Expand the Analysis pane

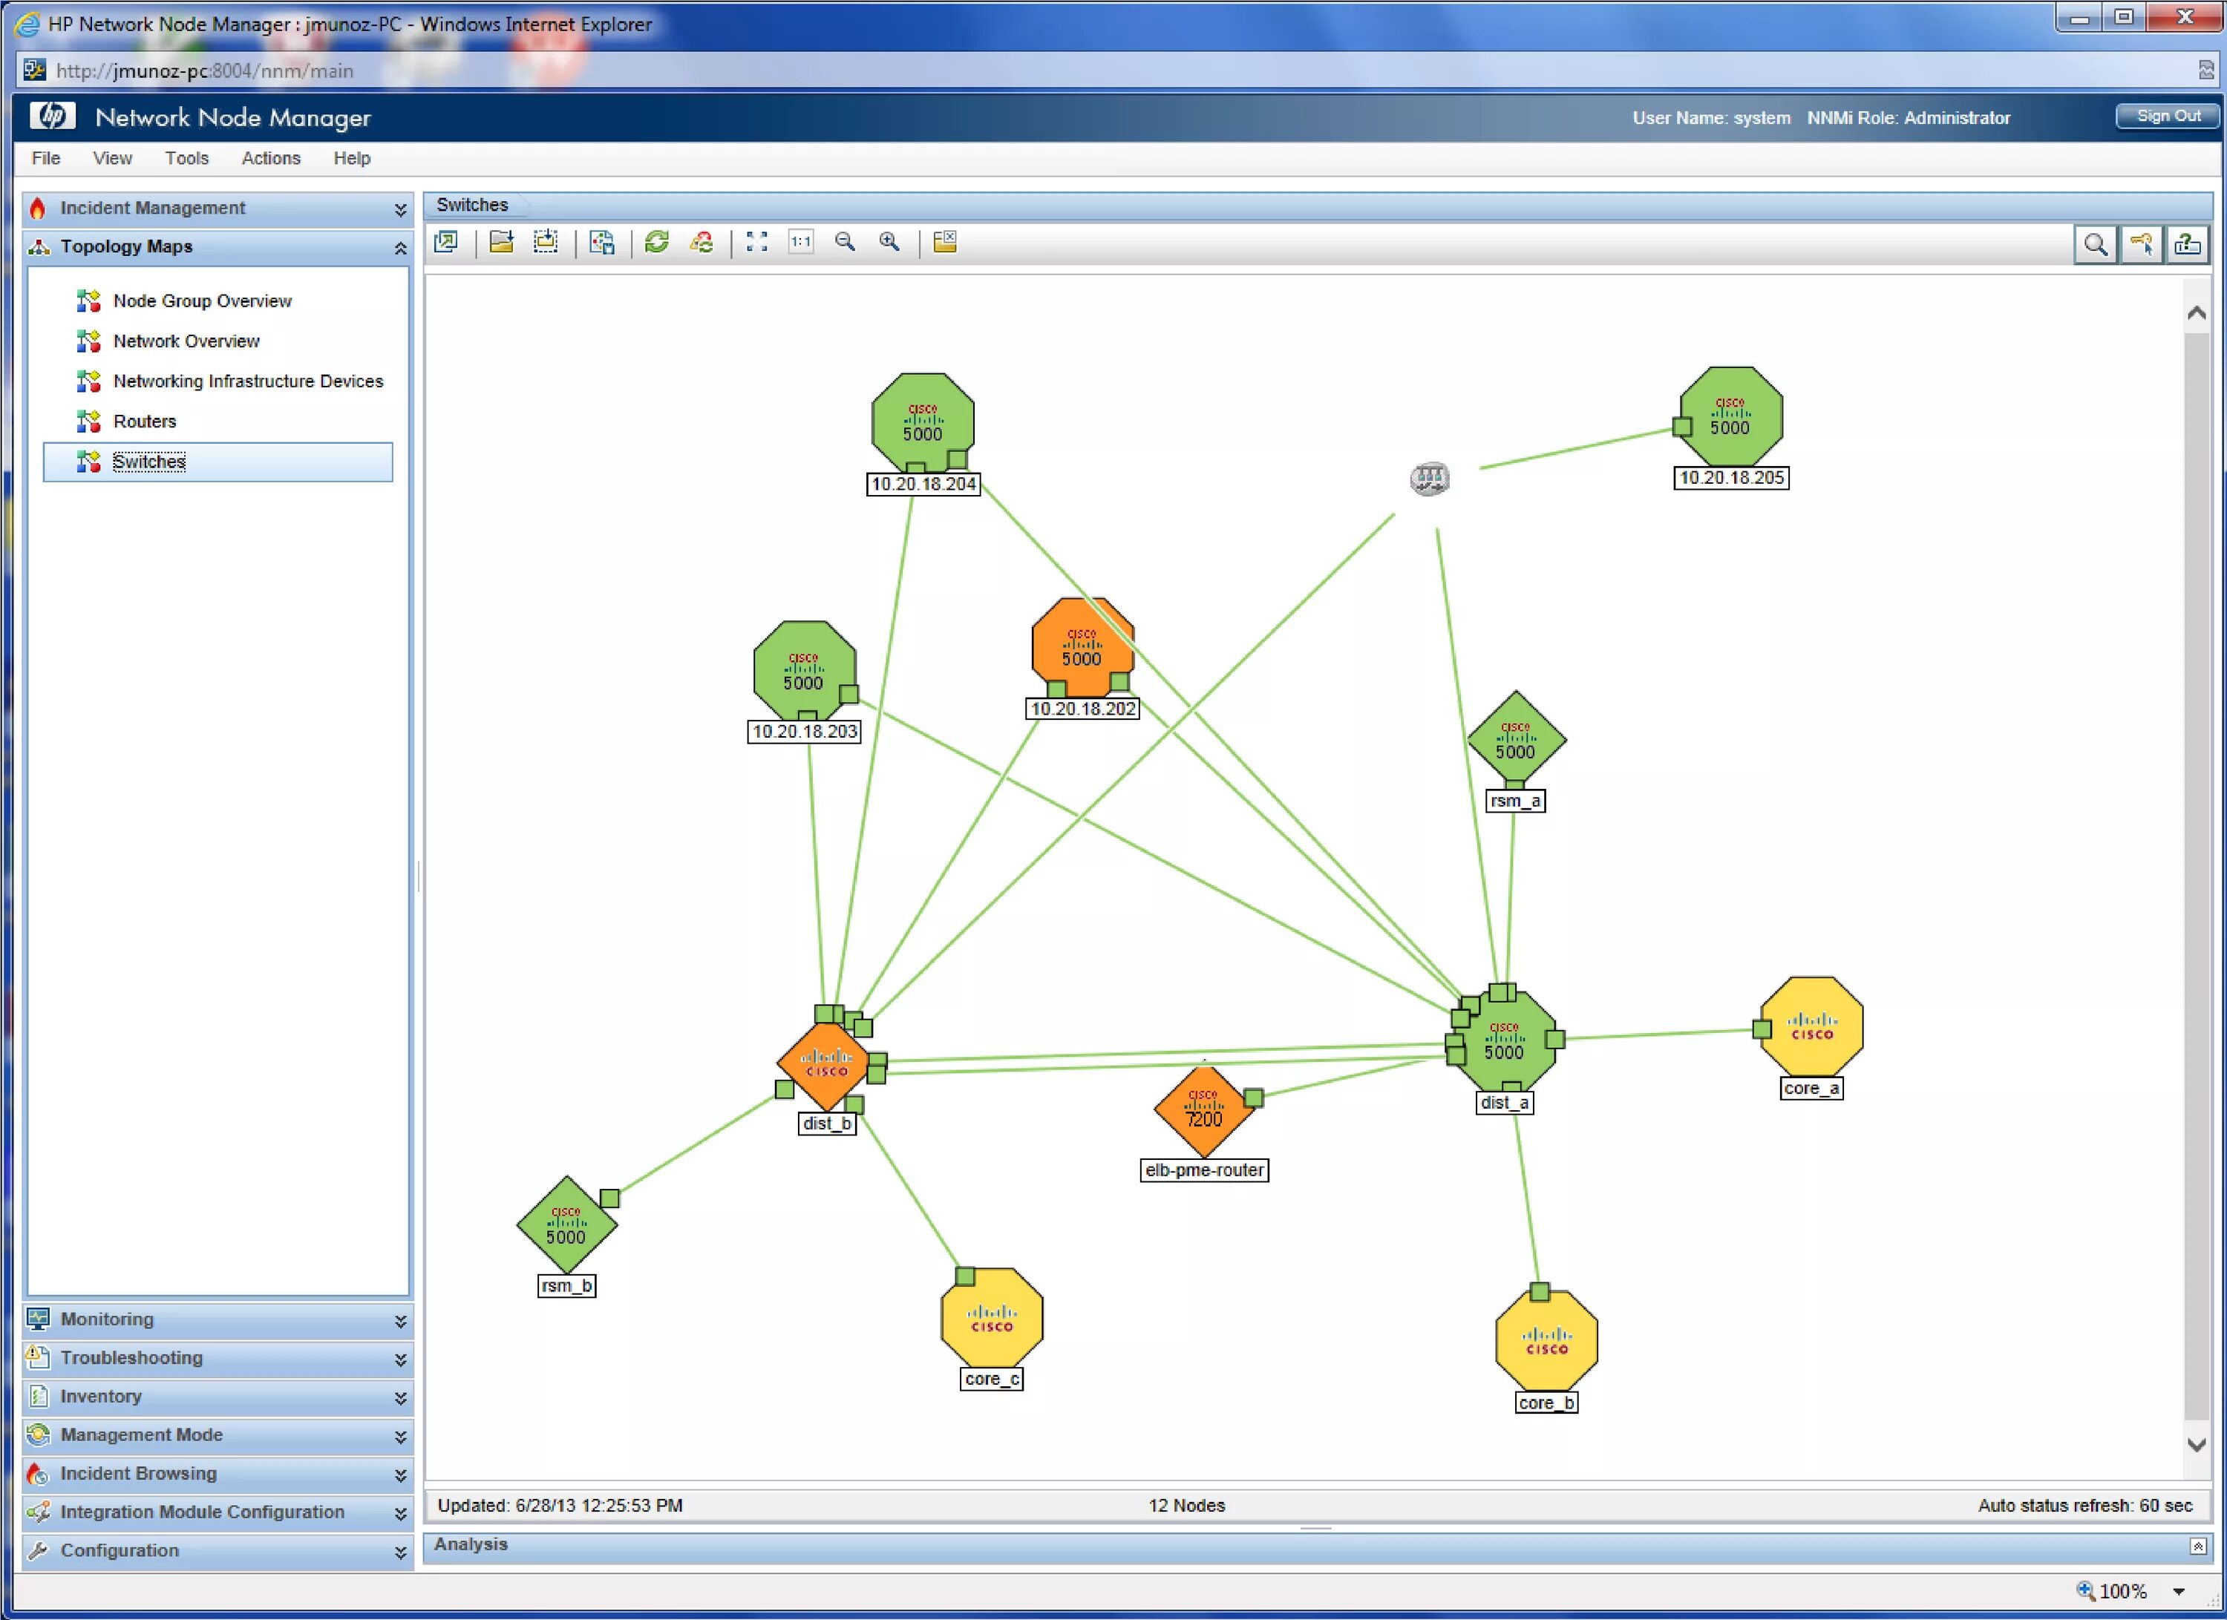tap(2197, 1547)
